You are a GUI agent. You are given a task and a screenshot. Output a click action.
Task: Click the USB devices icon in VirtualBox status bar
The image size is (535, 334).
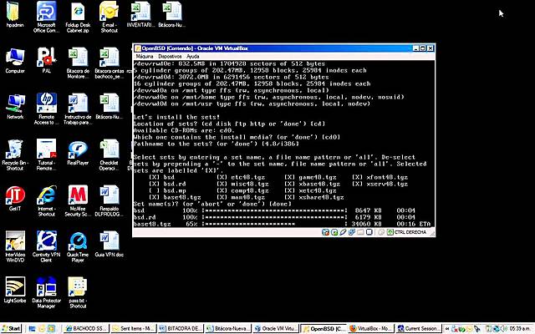[x=343, y=232]
